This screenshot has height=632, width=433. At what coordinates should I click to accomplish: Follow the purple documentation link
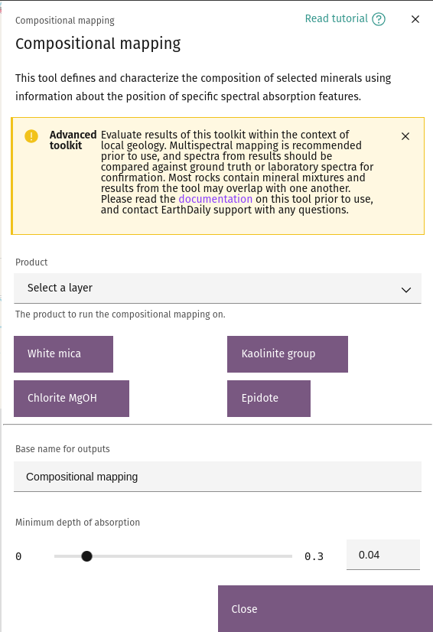215,199
